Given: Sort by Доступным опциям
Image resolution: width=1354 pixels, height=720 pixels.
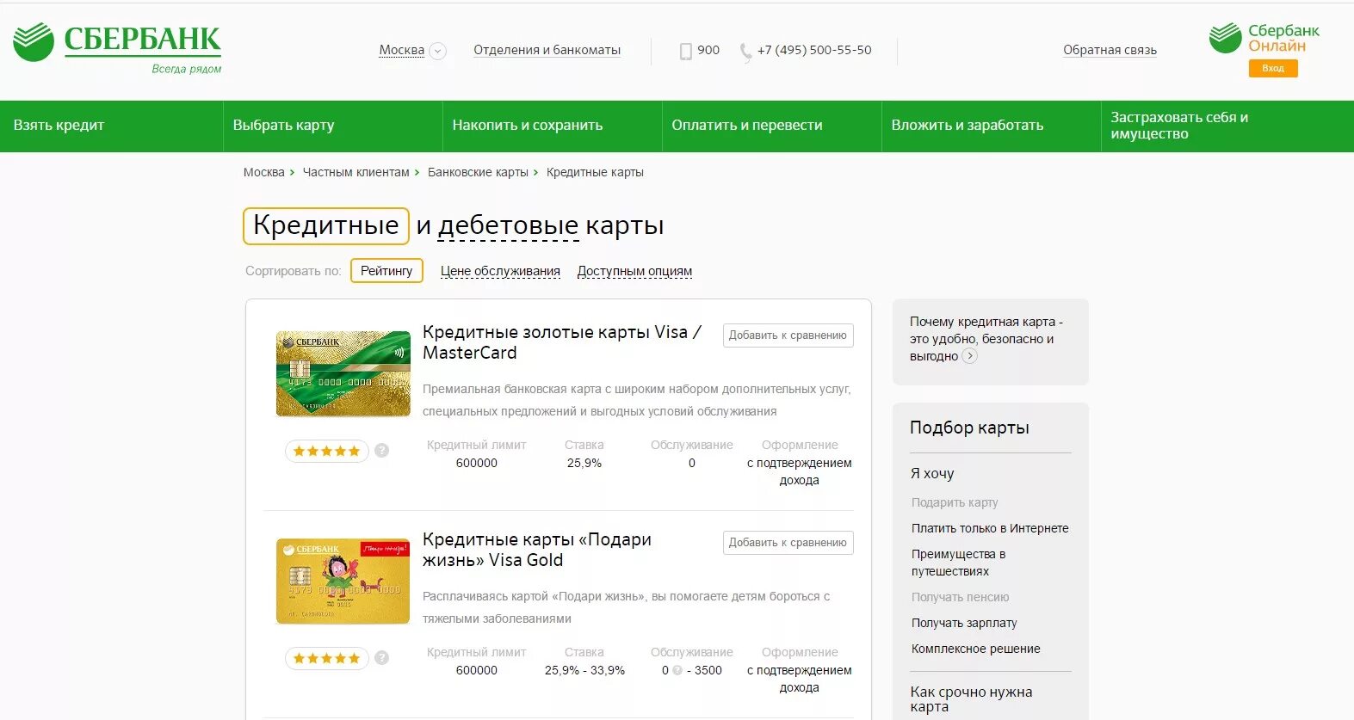Looking at the screenshot, I should click(634, 271).
